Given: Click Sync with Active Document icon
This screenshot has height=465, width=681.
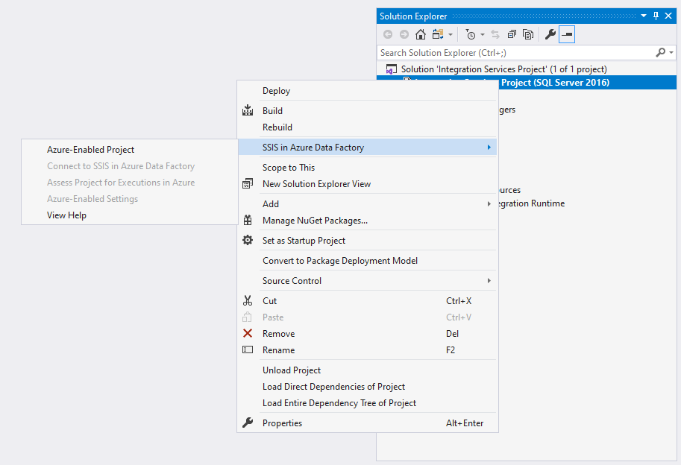Looking at the screenshot, I should pos(495,34).
